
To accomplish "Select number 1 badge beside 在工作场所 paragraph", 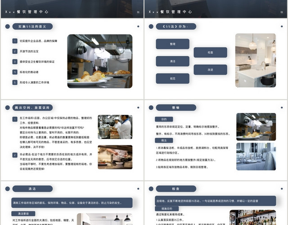I will pos(15,119).
